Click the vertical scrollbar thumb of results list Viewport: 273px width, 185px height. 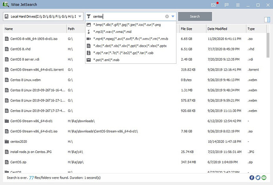point(268,45)
